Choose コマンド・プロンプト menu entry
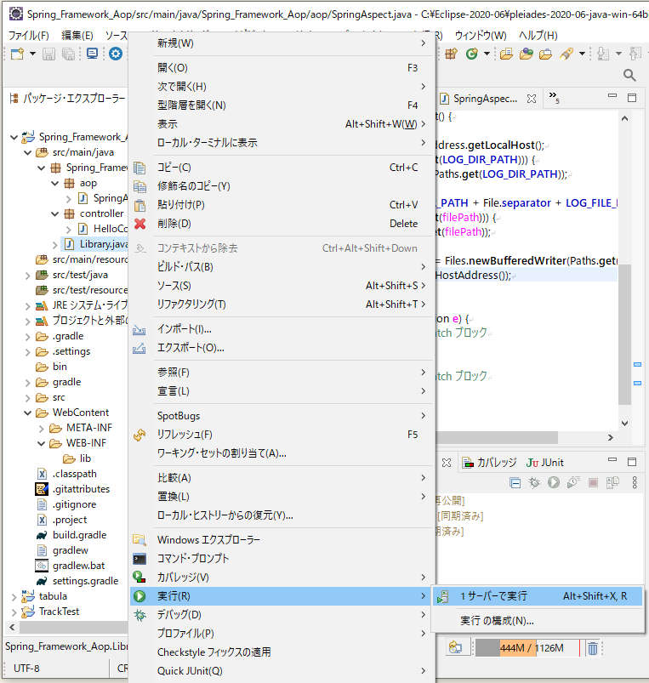This screenshot has height=683, width=649. (x=282, y=559)
